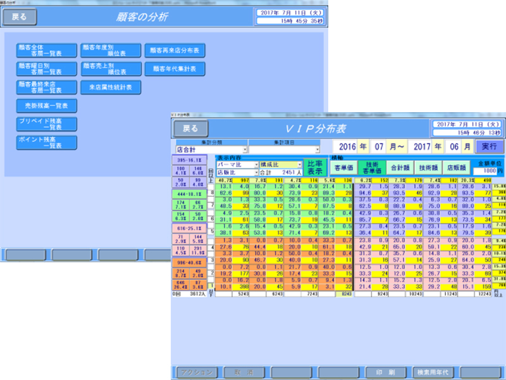Click the purple 146 6.0% cell

tap(198, 170)
